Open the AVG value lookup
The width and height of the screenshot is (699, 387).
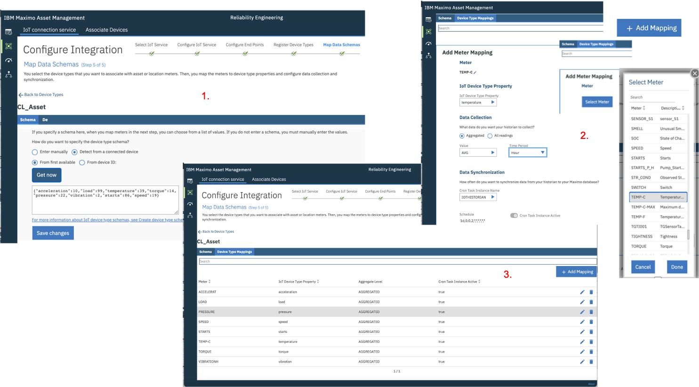click(493, 153)
